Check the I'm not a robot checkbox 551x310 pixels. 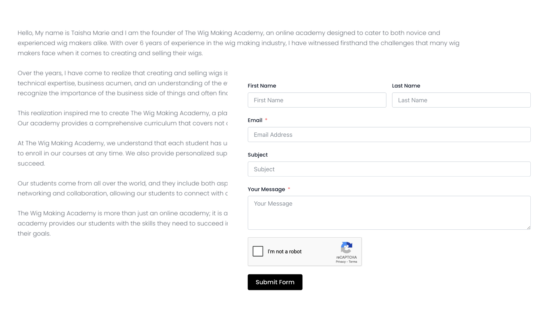point(258,251)
